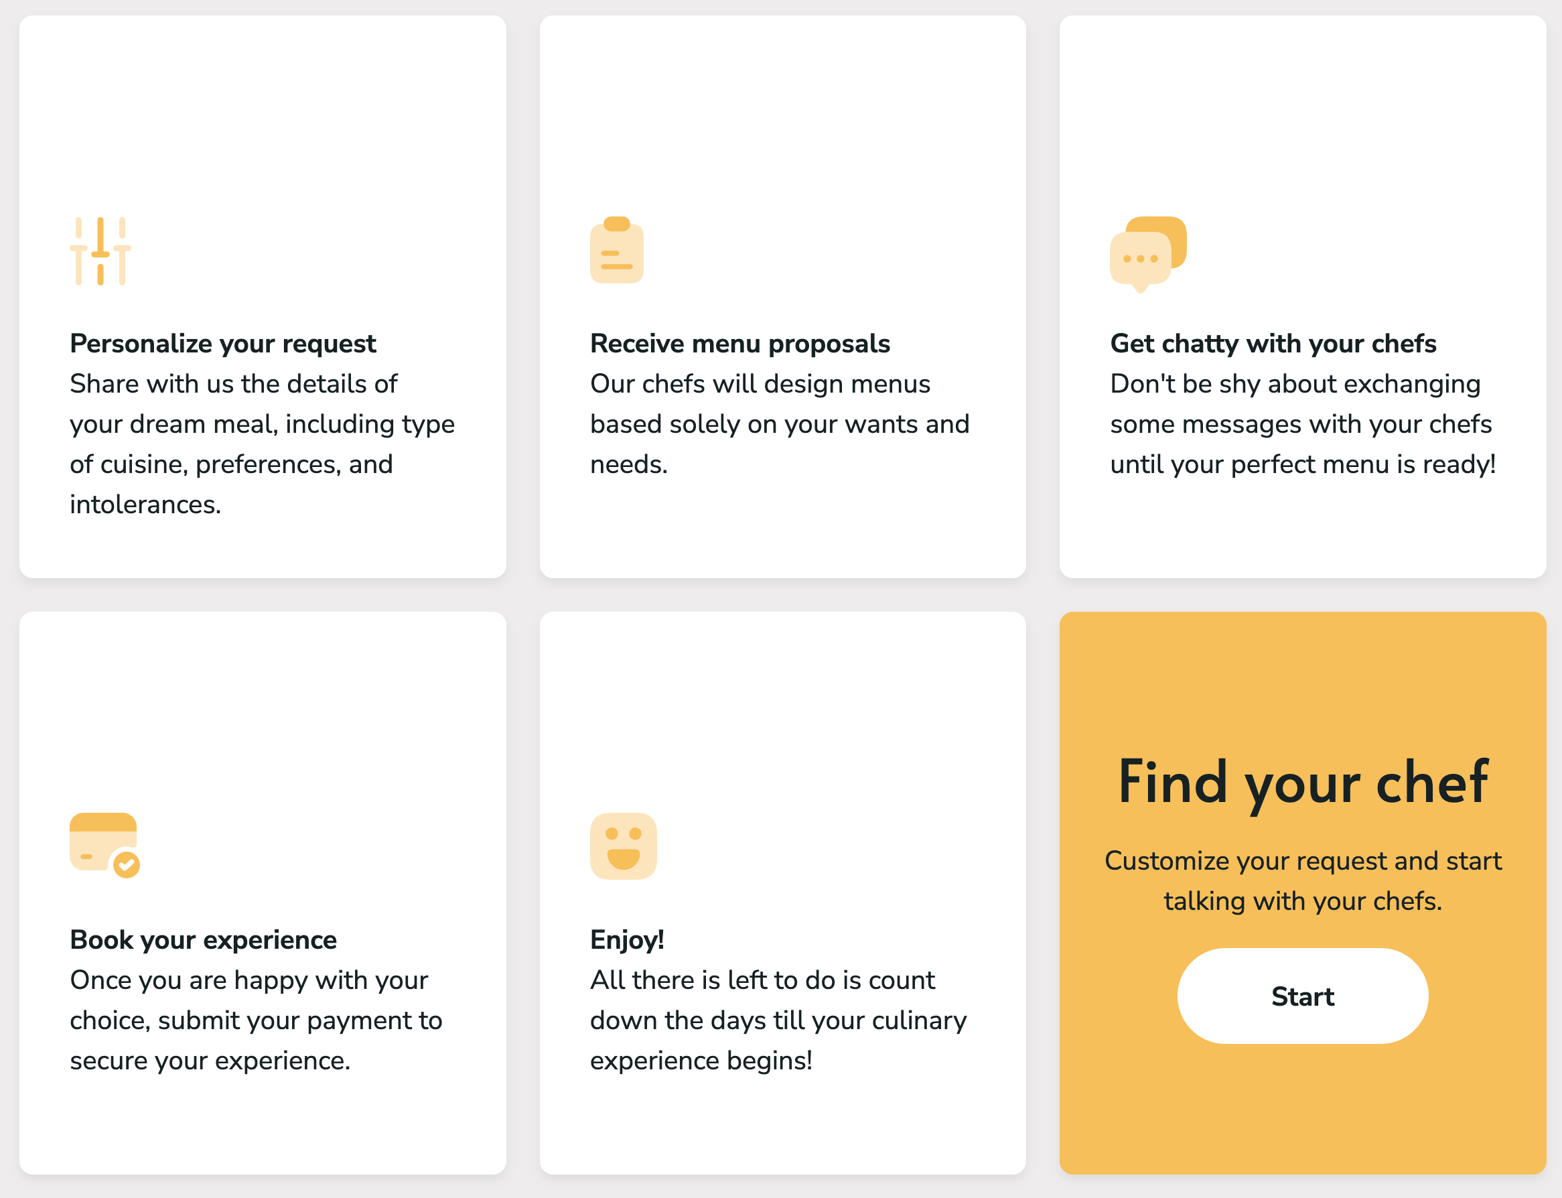Click the 'All there is left to do' paragraph
The height and width of the screenshot is (1198, 1562).
pos(778,1020)
